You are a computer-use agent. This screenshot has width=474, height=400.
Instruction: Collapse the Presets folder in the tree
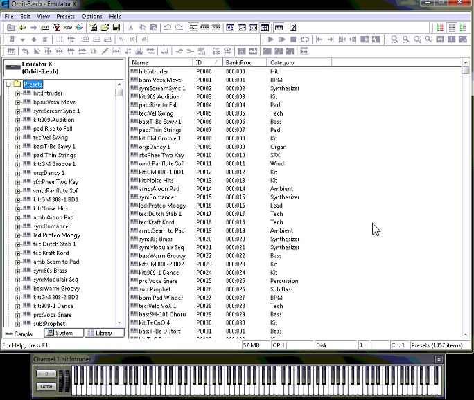tap(8, 84)
